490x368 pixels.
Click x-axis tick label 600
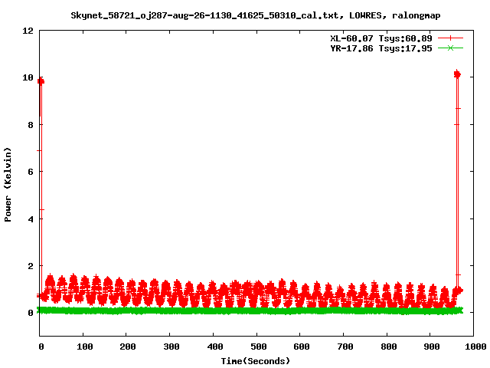pyautogui.click(x=302, y=347)
